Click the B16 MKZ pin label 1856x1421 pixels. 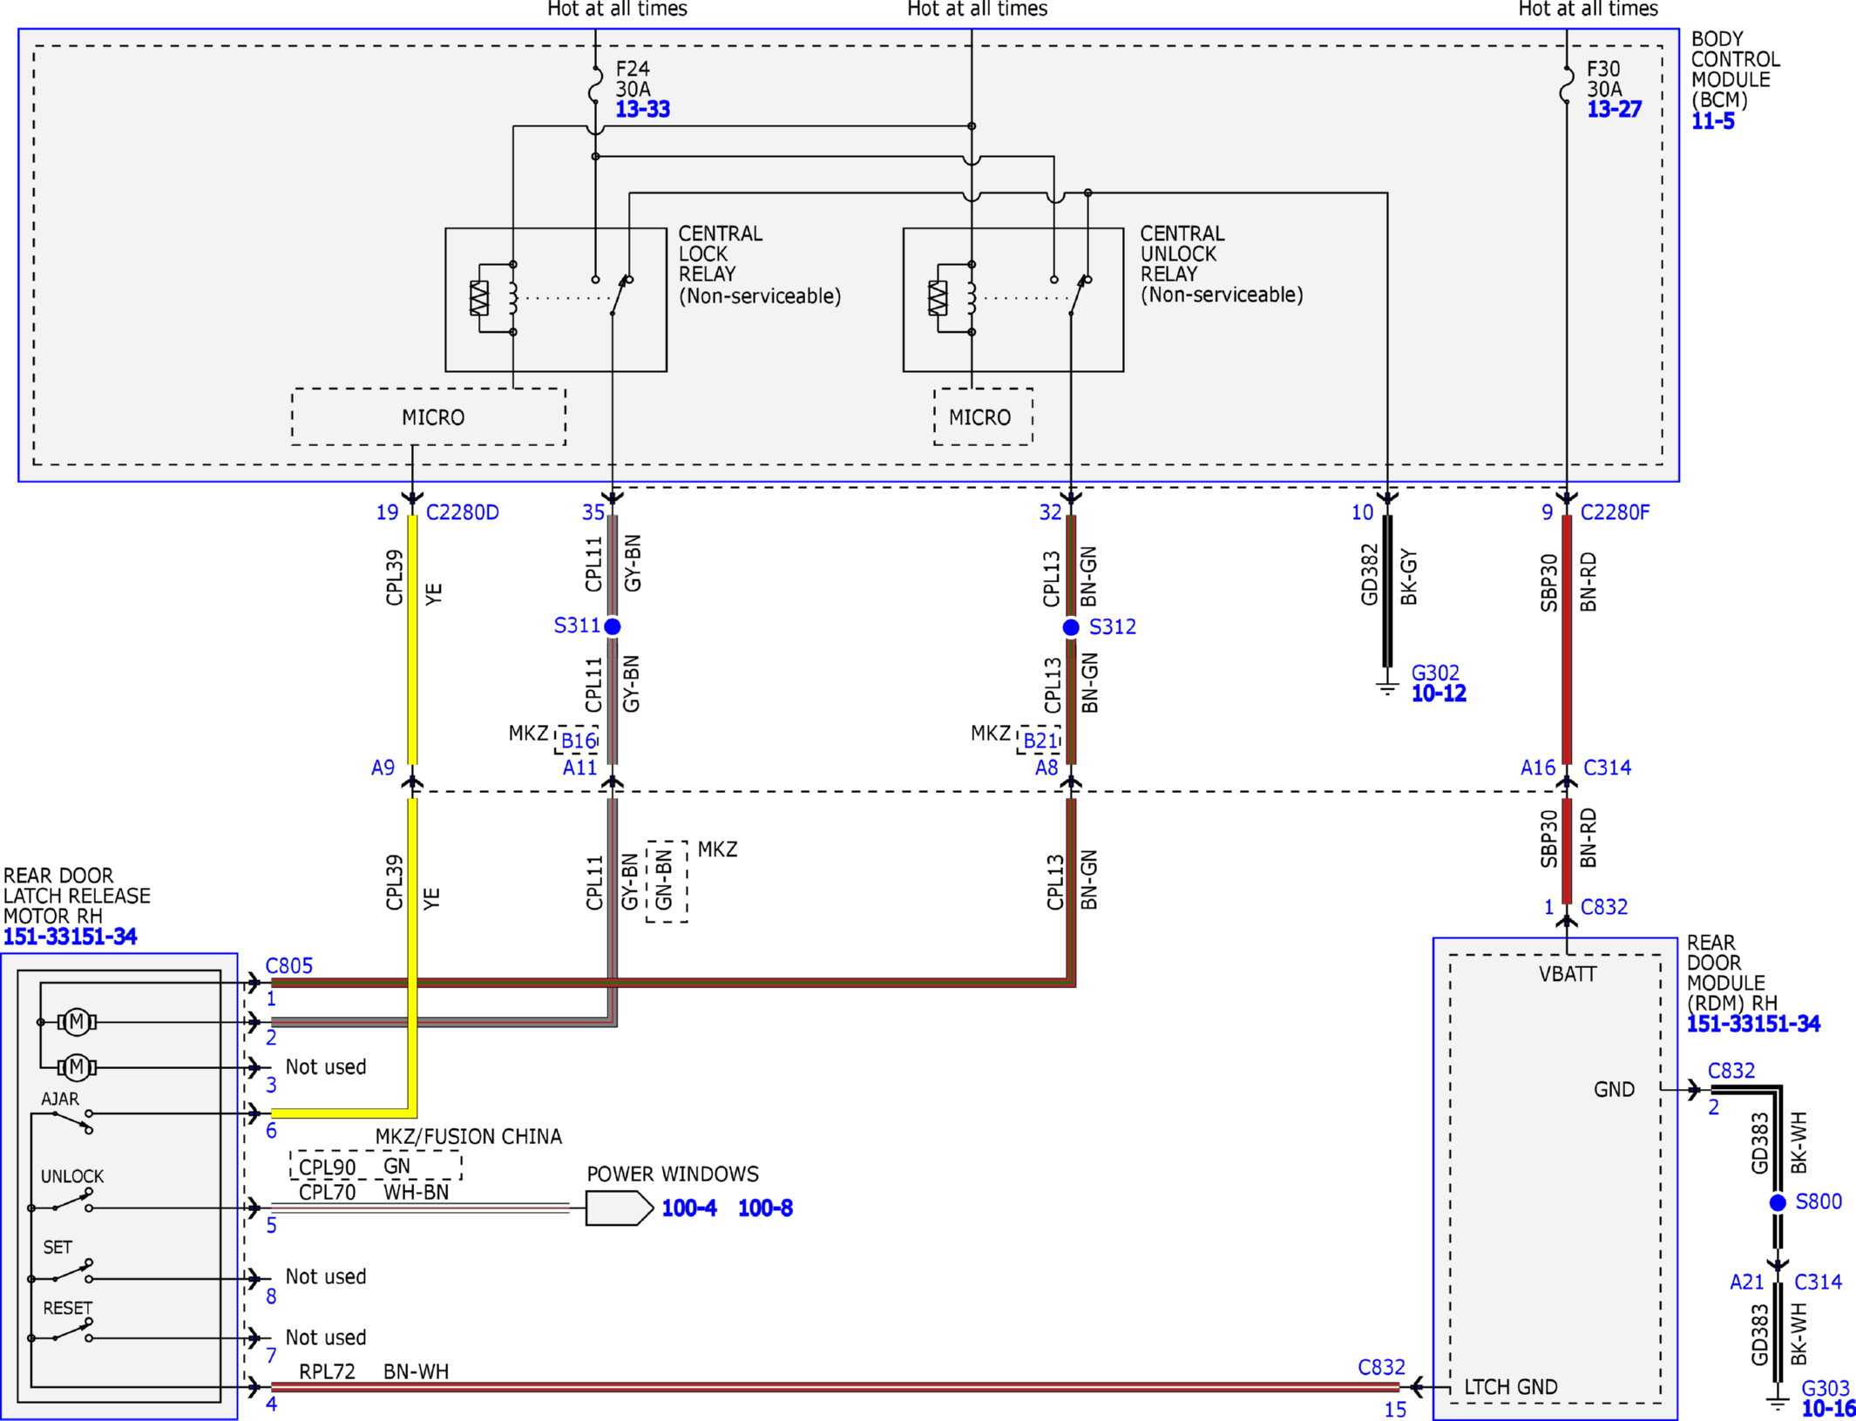tap(579, 741)
